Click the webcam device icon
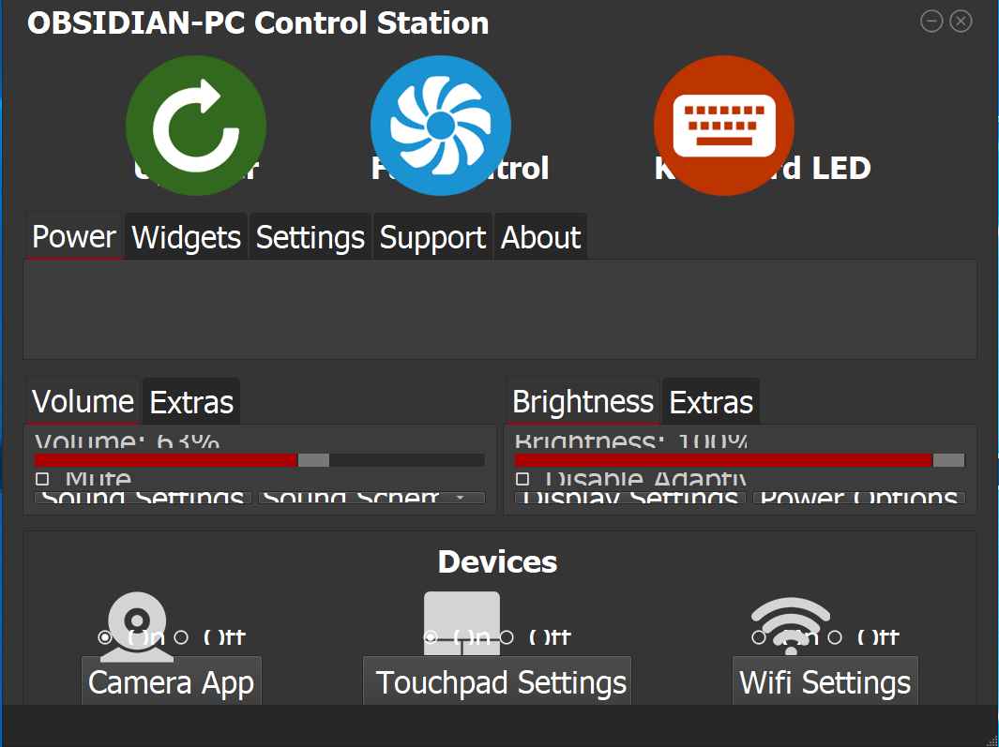The image size is (999, 747). click(137, 626)
